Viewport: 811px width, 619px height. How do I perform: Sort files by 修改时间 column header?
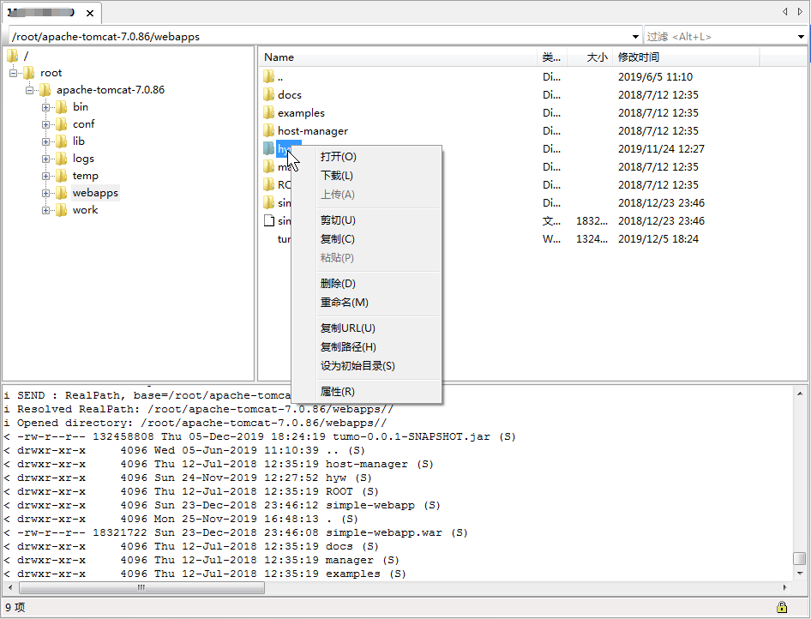(x=686, y=57)
